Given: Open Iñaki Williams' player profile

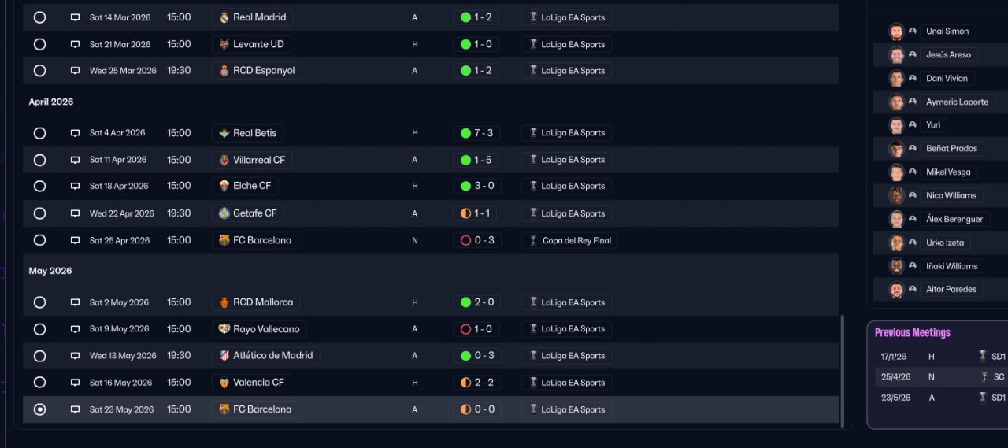Looking at the screenshot, I should 951,266.
